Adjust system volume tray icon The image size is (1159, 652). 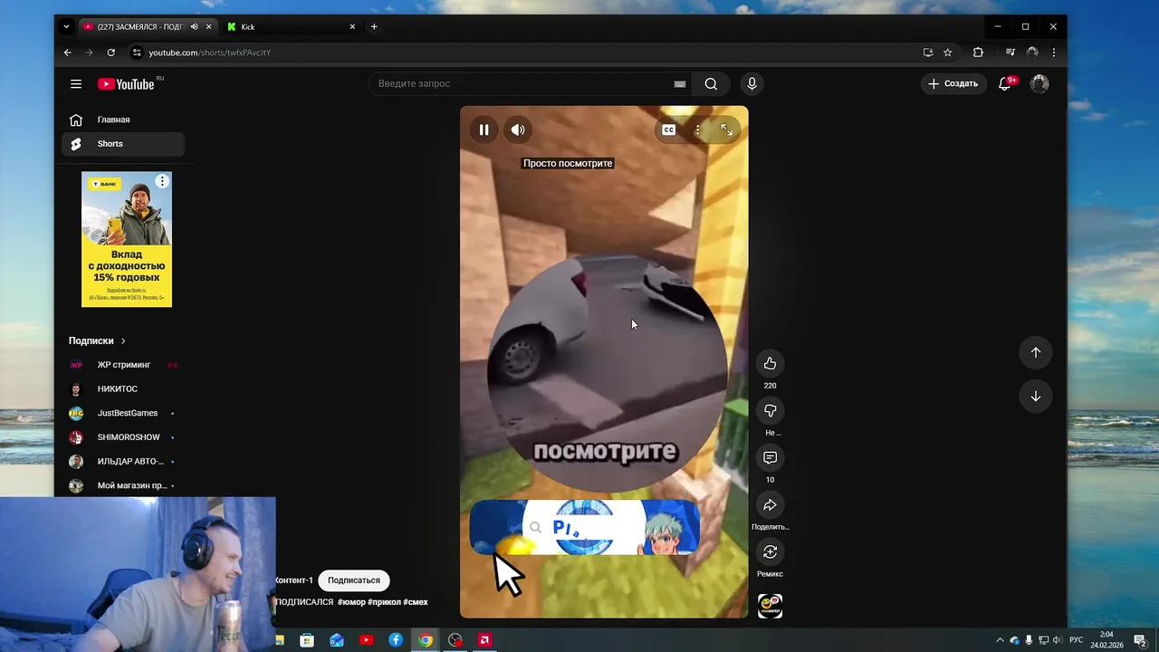[1057, 640]
